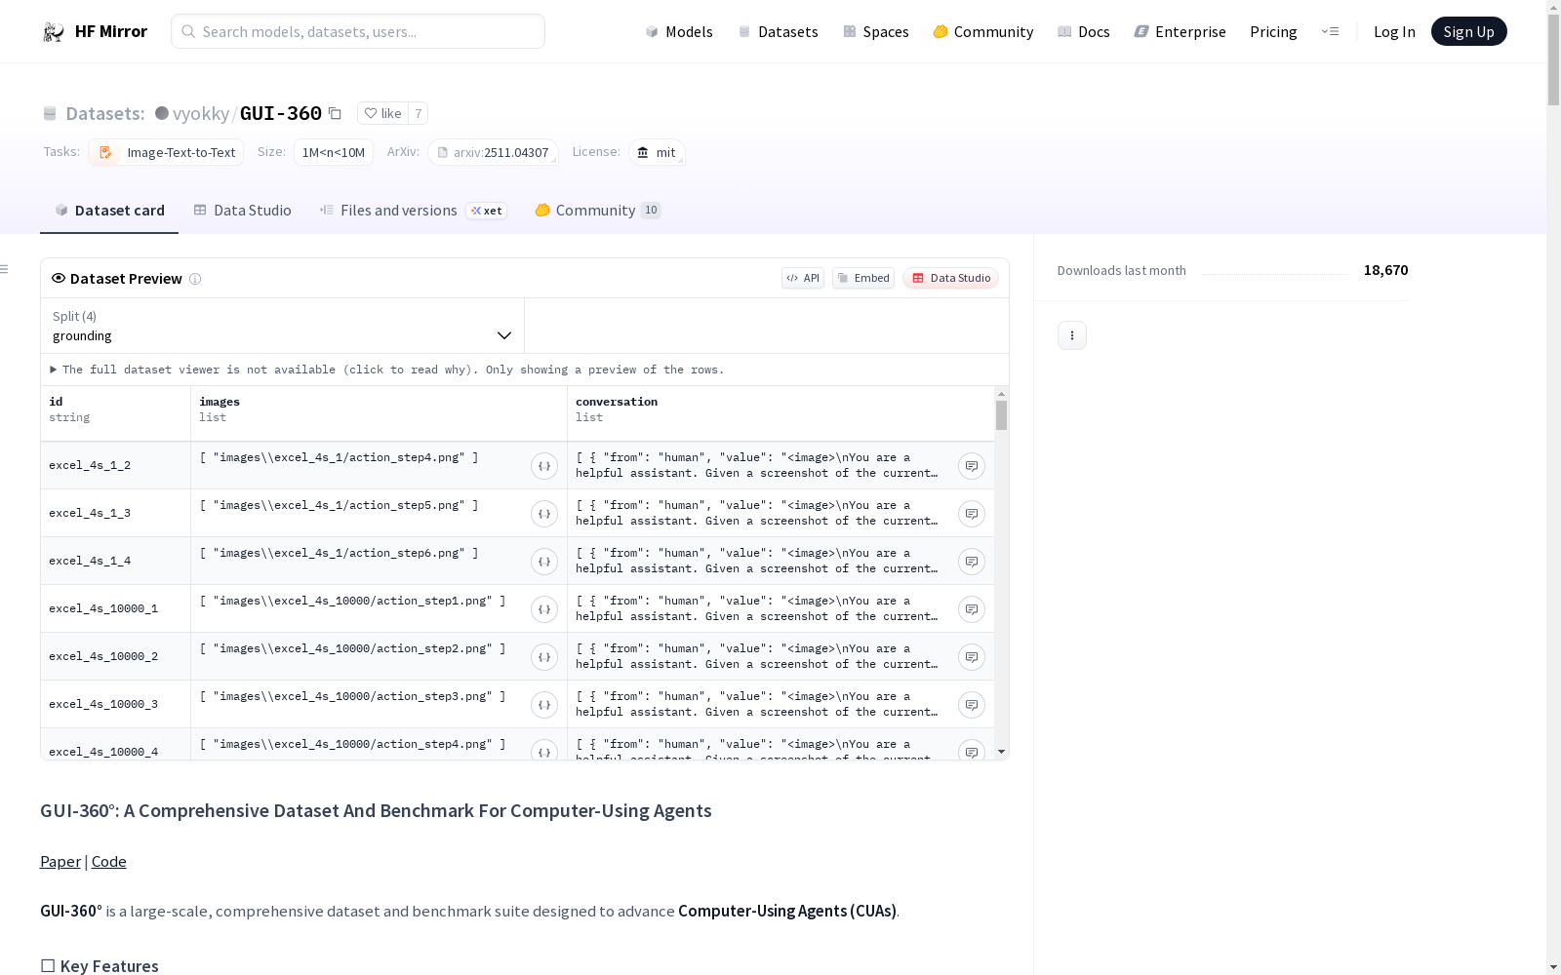The height and width of the screenshot is (975, 1561).
Task: Open the three-dot options menu in sidebar
Action: click(x=1072, y=335)
